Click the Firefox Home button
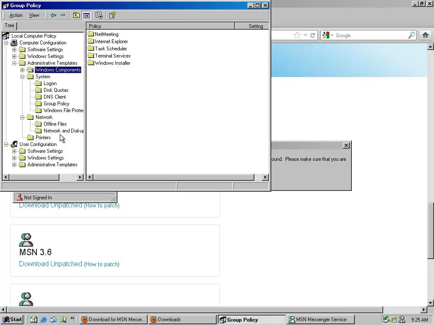This screenshot has width=434, height=325. [x=426, y=35]
